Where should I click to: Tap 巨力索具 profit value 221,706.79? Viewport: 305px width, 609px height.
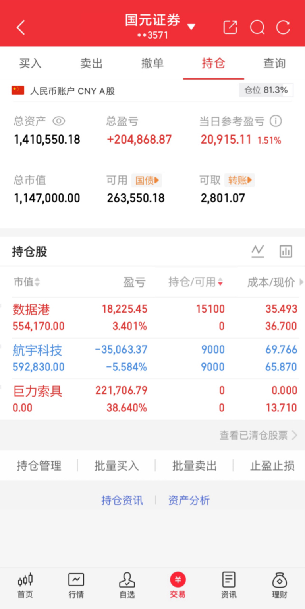pyautogui.click(x=122, y=390)
